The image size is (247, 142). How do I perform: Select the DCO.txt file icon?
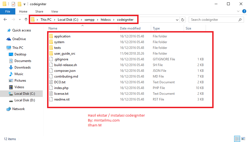(51, 82)
